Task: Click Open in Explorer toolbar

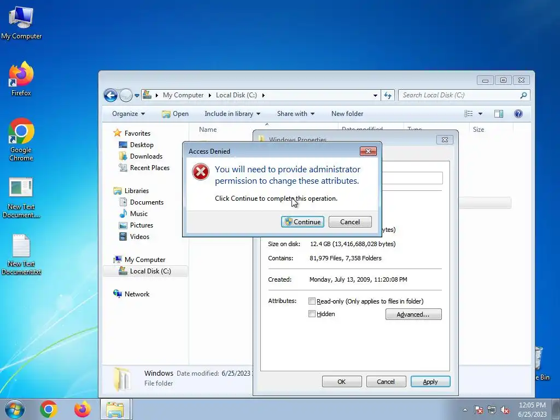Action: (x=175, y=114)
